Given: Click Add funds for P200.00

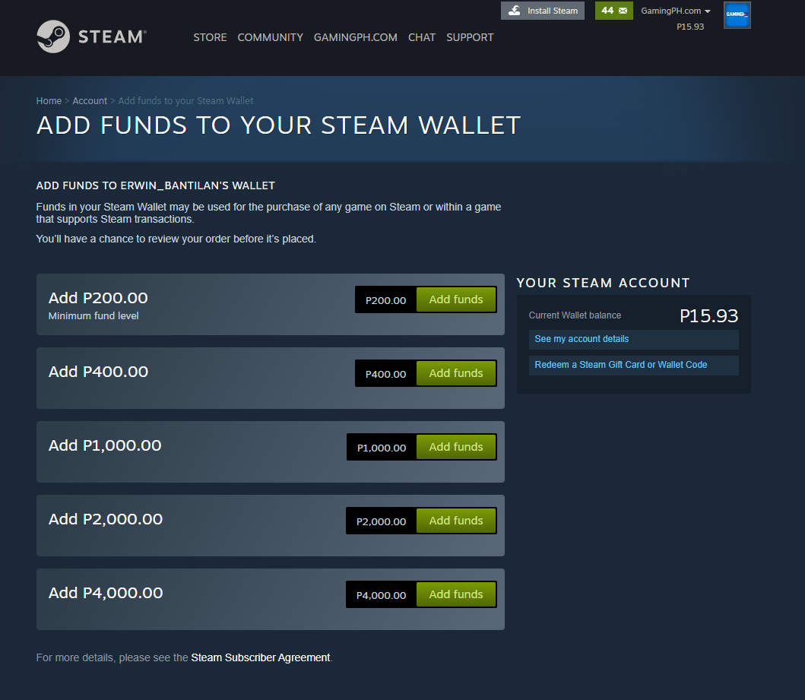Looking at the screenshot, I should (456, 299).
